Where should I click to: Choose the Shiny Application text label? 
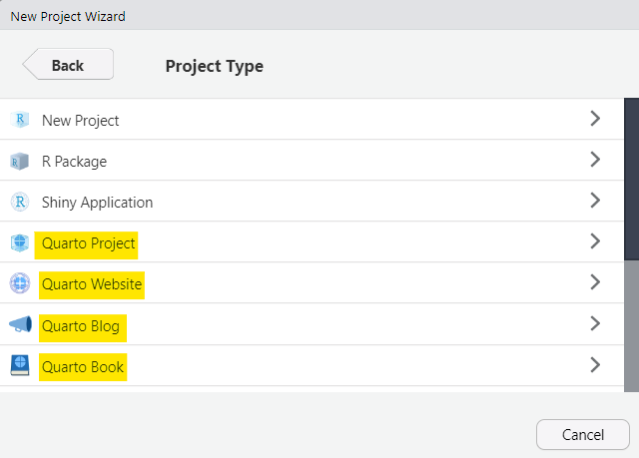click(x=98, y=203)
